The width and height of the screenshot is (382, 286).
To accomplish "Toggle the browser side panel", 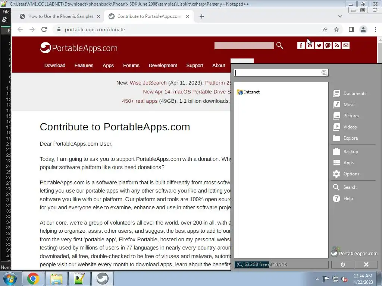I will [x=351, y=29].
